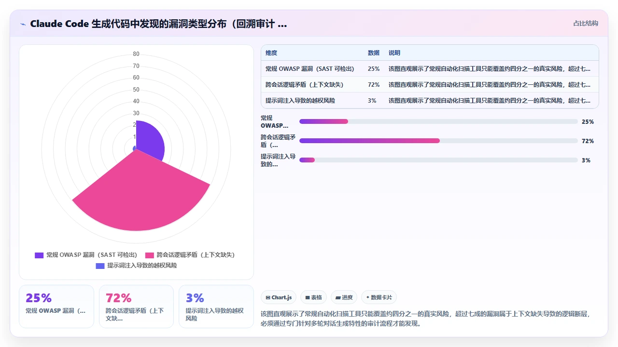Toggle blue legend swatch for 提示词注入导致的越权风险
Screen dimensions: 618x347
(x=100, y=266)
